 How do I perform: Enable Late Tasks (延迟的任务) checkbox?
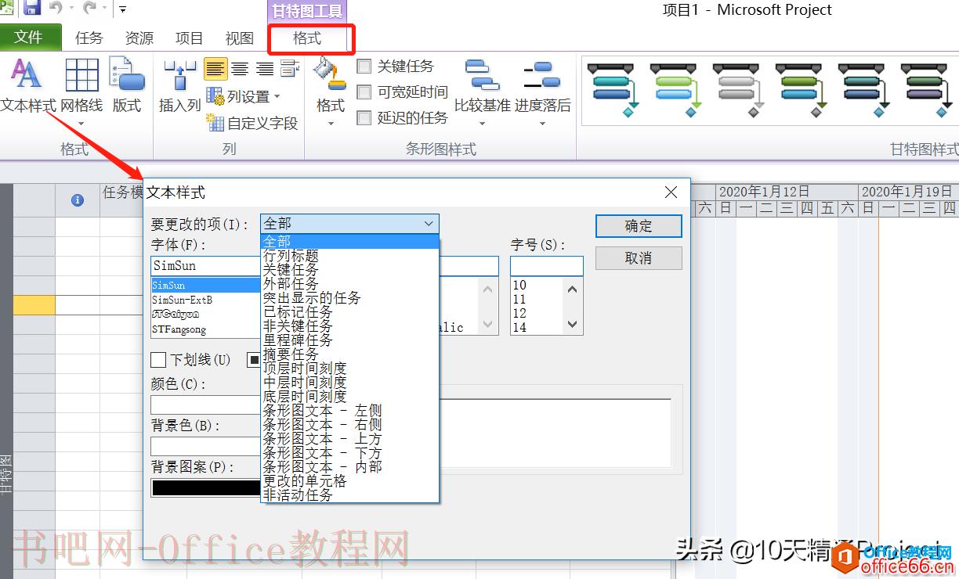364,118
